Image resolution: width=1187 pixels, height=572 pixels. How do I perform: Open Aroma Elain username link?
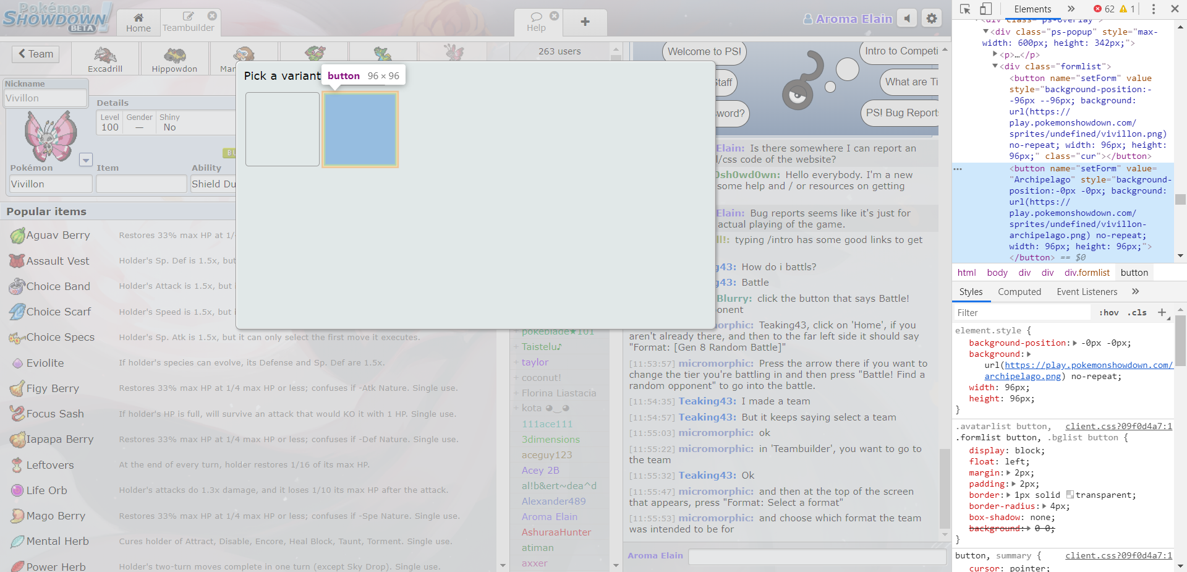pos(848,19)
